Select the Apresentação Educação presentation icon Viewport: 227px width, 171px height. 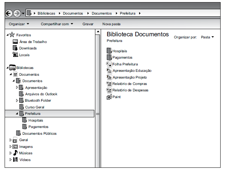point(109,71)
